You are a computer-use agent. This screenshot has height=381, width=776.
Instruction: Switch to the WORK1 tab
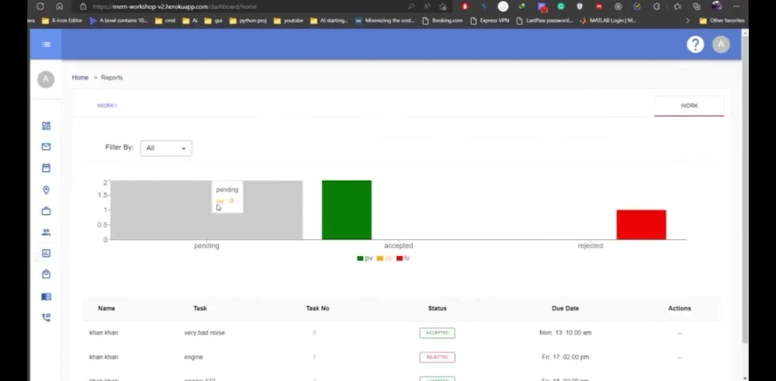107,106
